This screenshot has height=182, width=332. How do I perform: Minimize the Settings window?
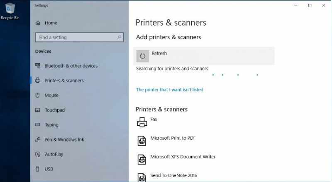click(296, 5)
